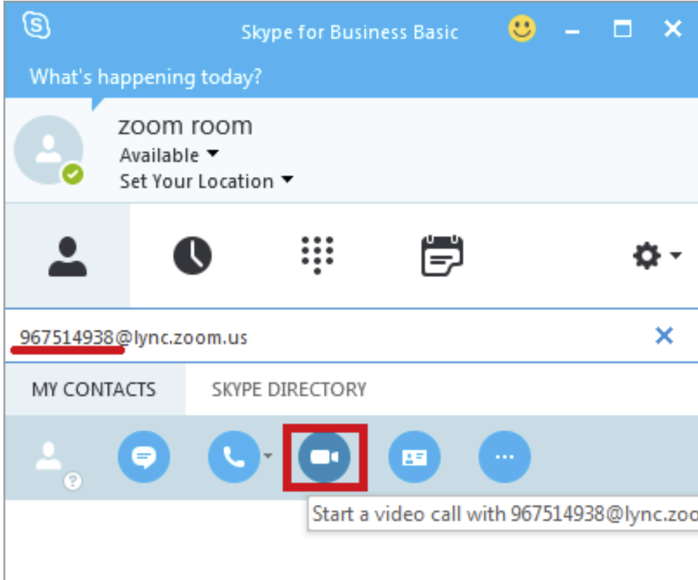This screenshot has height=580, width=698.
Task: Open more options ellipsis button
Action: pos(505,457)
